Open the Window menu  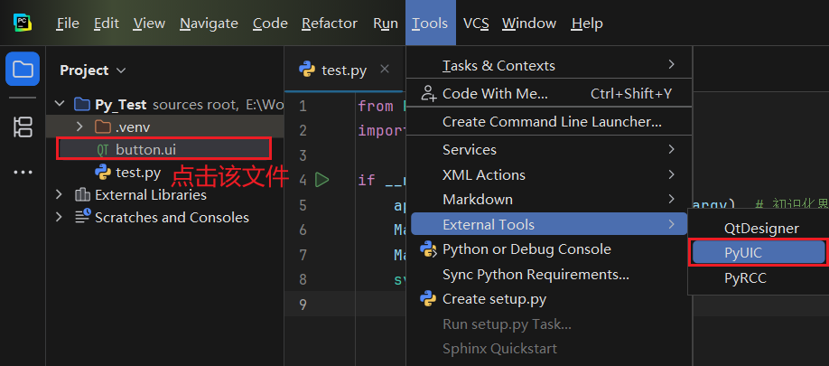[x=529, y=23]
